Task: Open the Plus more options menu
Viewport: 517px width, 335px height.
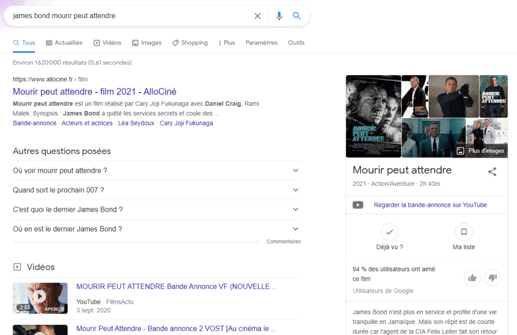Action: [227, 43]
